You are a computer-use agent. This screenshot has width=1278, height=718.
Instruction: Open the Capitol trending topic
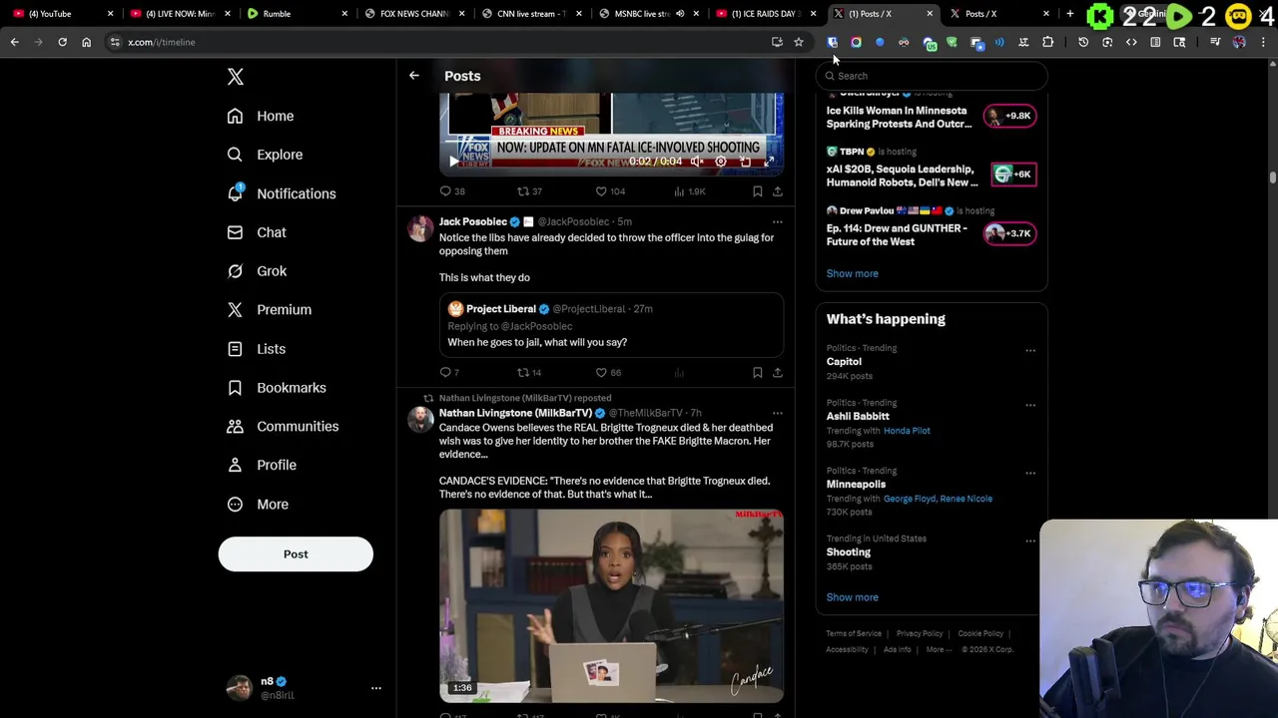(844, 362)
